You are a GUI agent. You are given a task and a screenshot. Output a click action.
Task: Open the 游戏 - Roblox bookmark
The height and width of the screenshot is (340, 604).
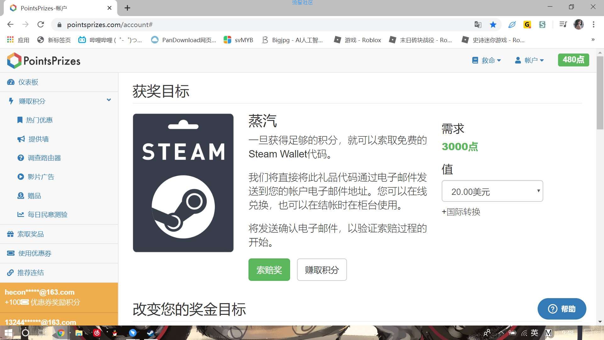click(x=357, y=40)
